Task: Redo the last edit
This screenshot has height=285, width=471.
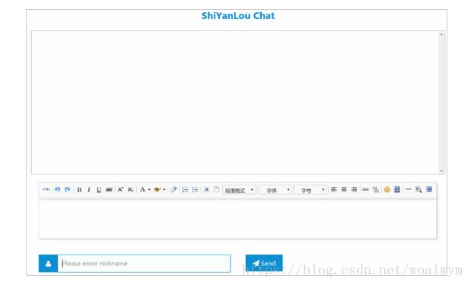Action: [68, 189]
